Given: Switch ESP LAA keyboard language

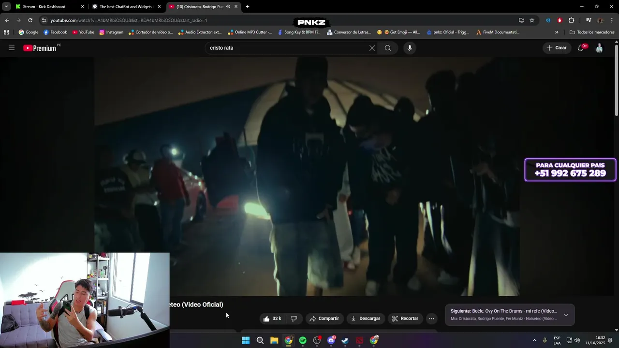Looking at the screenshot, I should pos(557,340).
